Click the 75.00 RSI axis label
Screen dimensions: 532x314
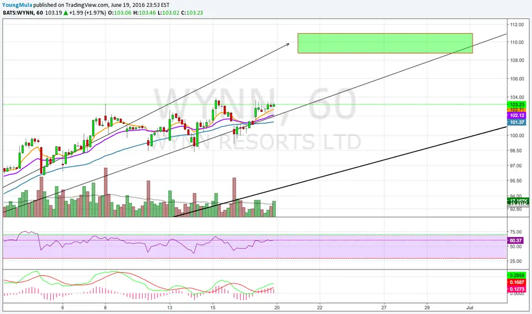tap(515, 232)
